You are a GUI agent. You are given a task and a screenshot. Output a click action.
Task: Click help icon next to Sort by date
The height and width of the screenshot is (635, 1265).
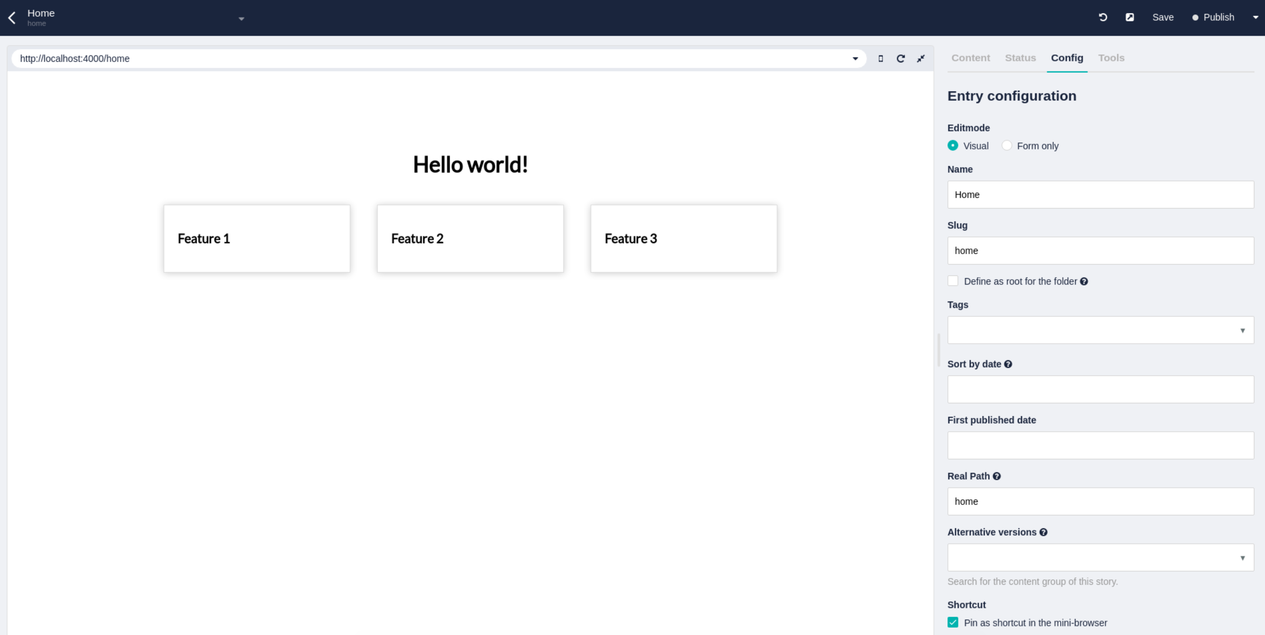[x=1008, y=364]
